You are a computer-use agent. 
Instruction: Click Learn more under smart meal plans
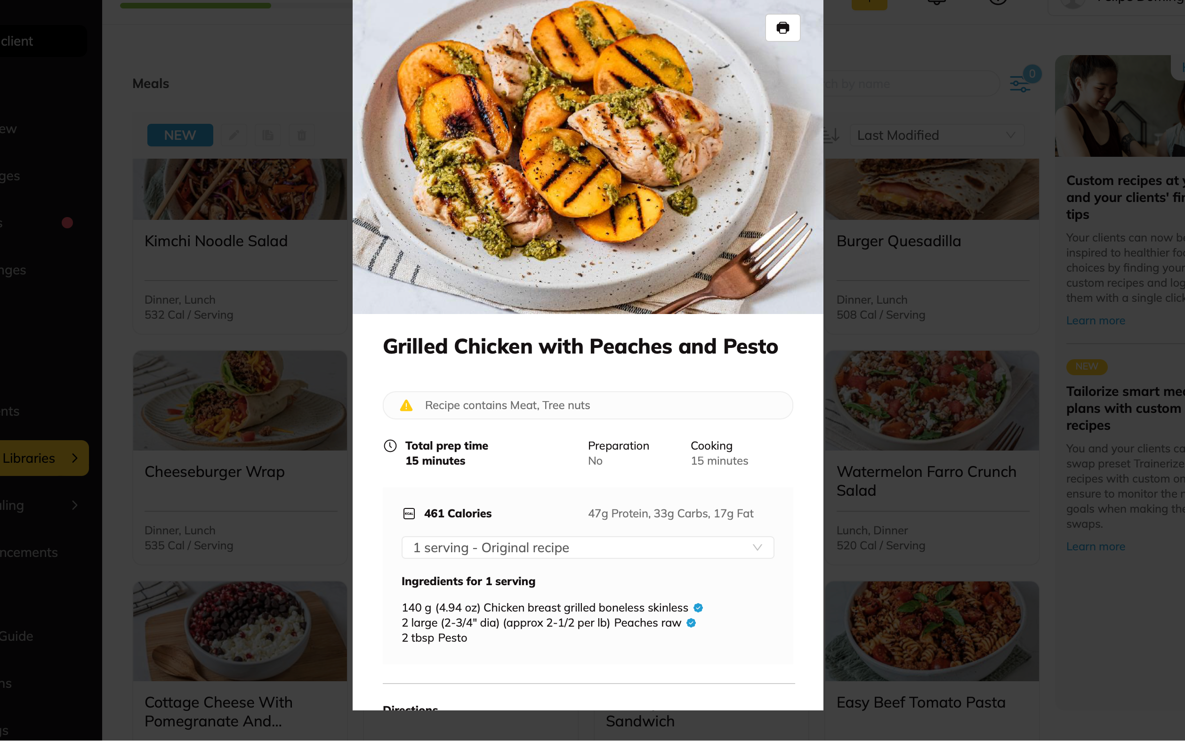click(1096, 547)
